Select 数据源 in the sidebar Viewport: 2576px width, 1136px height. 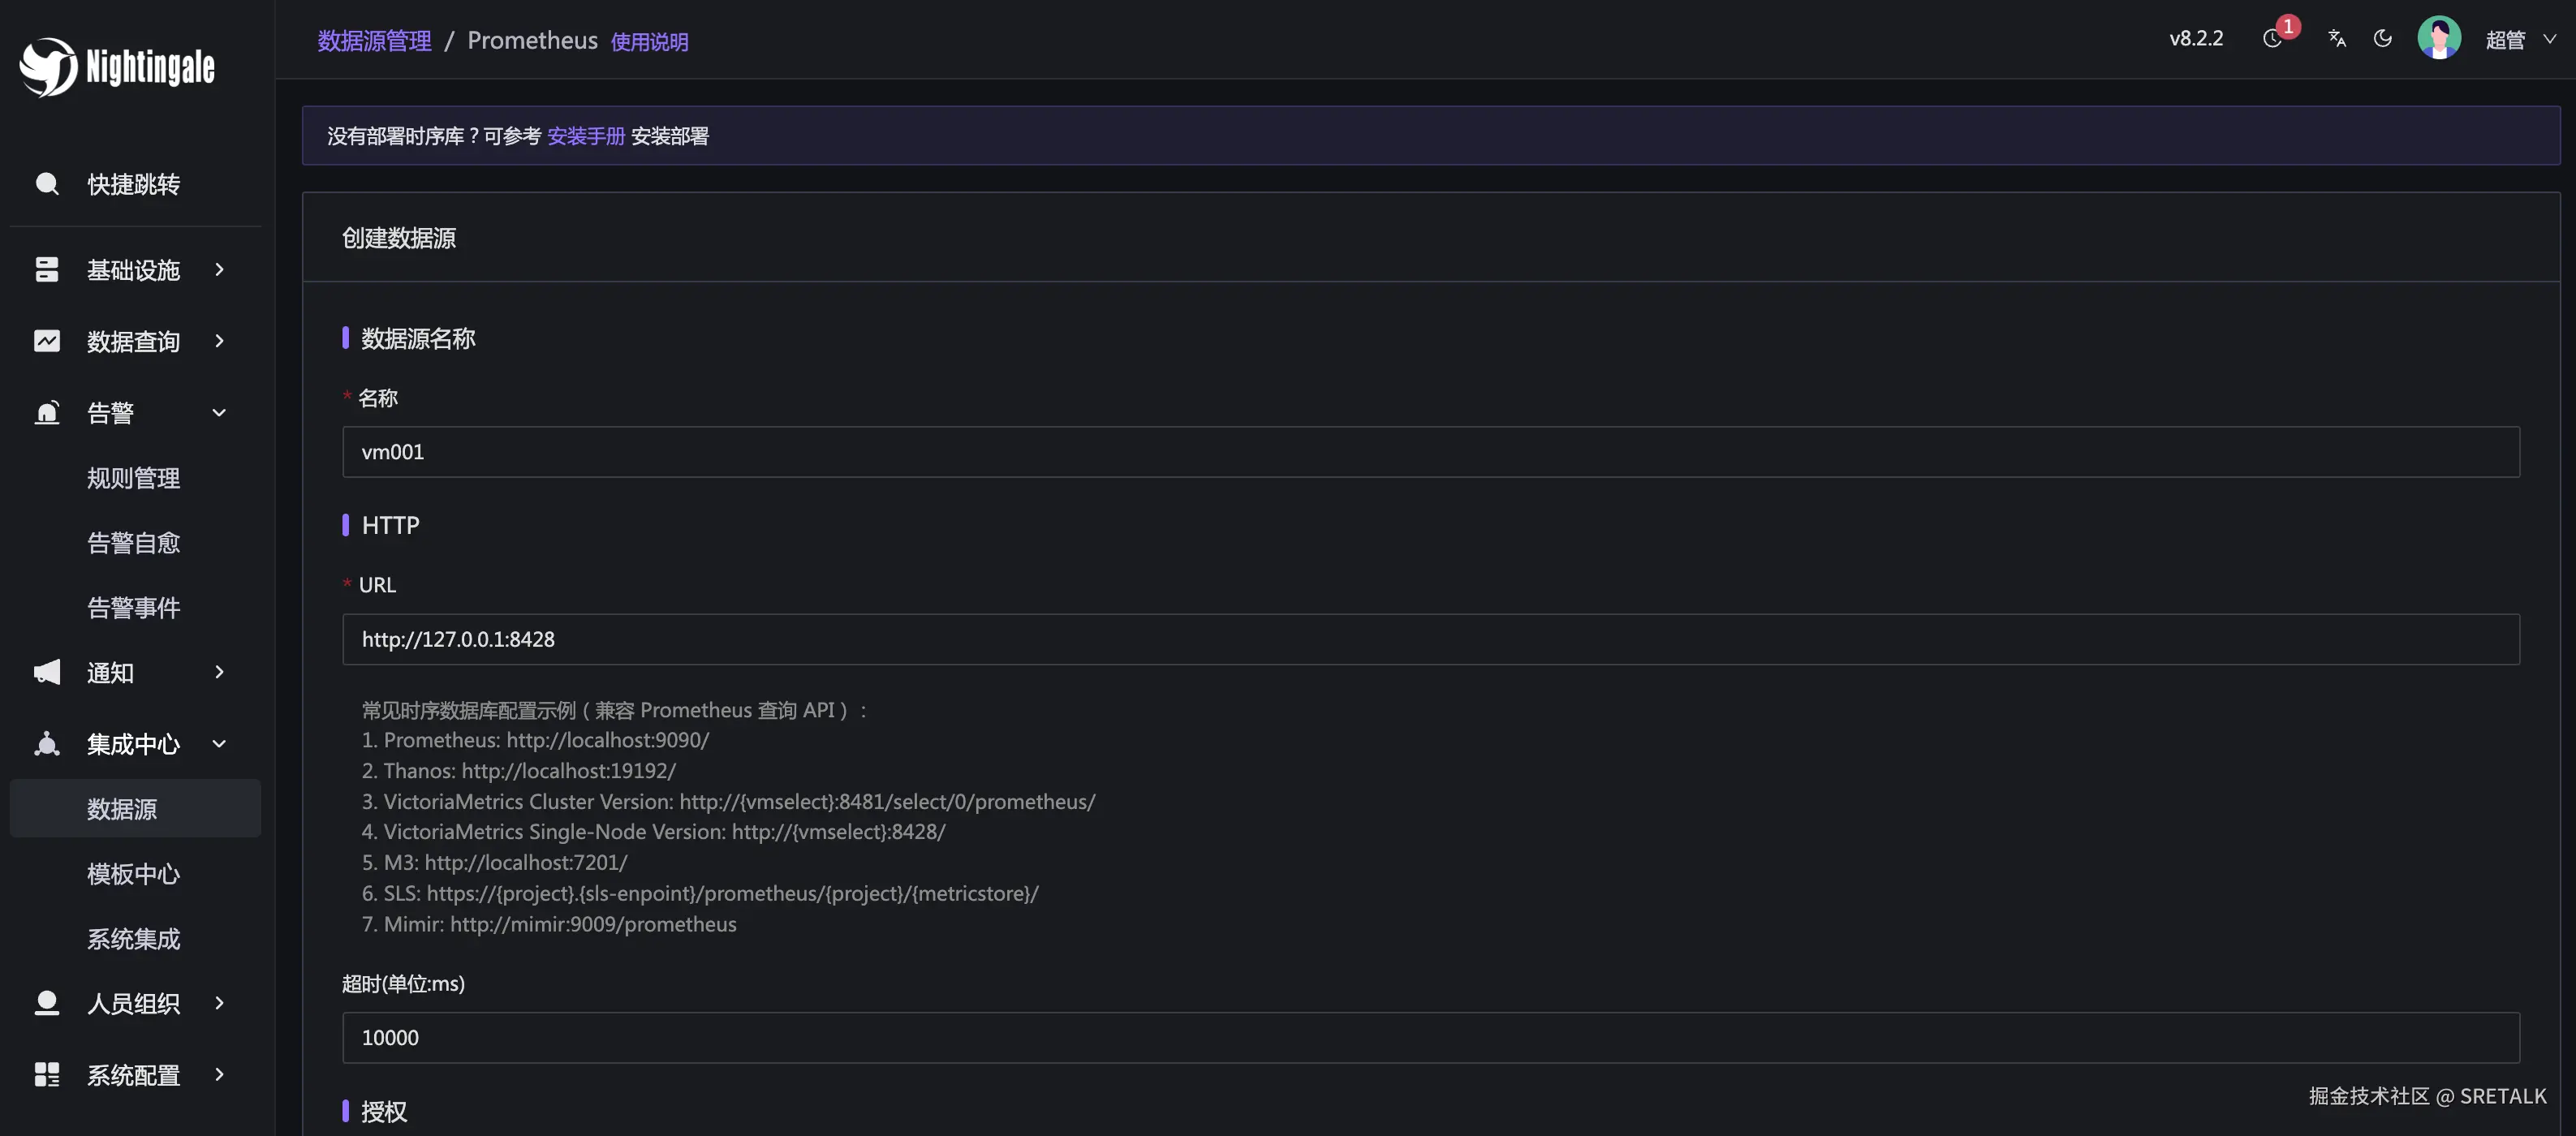[122, 809]
